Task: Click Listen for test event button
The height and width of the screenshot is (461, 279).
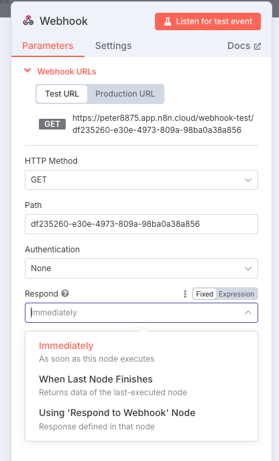Action: [208, 21]
